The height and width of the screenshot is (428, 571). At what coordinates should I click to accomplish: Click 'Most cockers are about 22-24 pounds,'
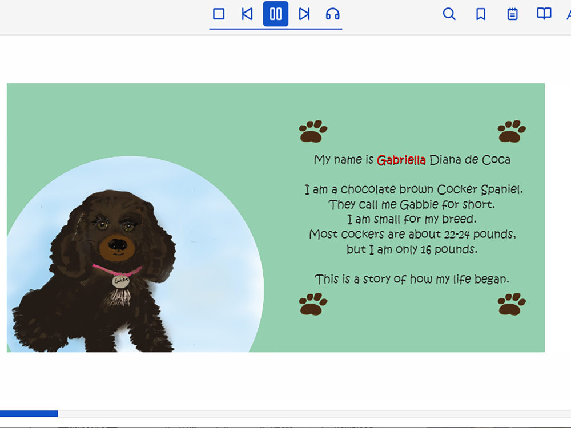[x=413, y=235]
